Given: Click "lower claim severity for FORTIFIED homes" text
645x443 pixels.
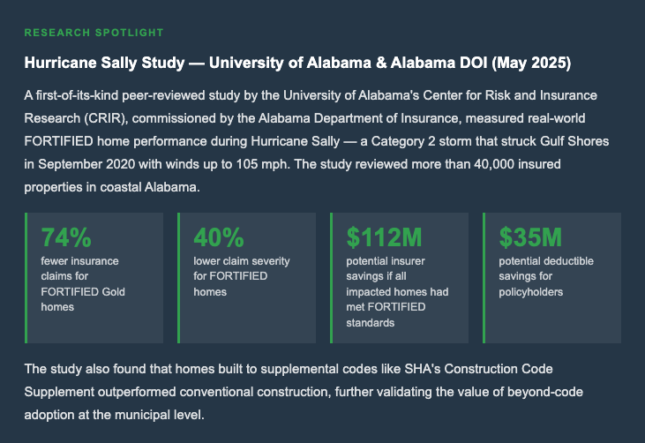Looking at the screenshot, I should [241, 276].
